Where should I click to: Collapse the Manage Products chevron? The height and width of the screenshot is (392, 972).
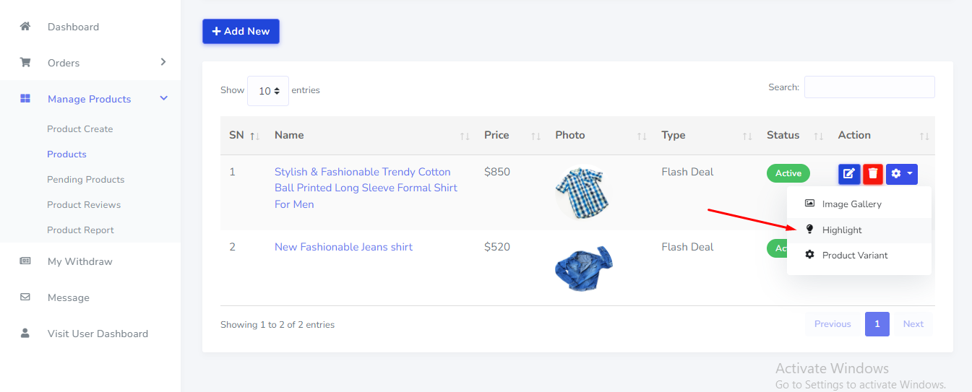pyautogui.click(x=163, y=98)
